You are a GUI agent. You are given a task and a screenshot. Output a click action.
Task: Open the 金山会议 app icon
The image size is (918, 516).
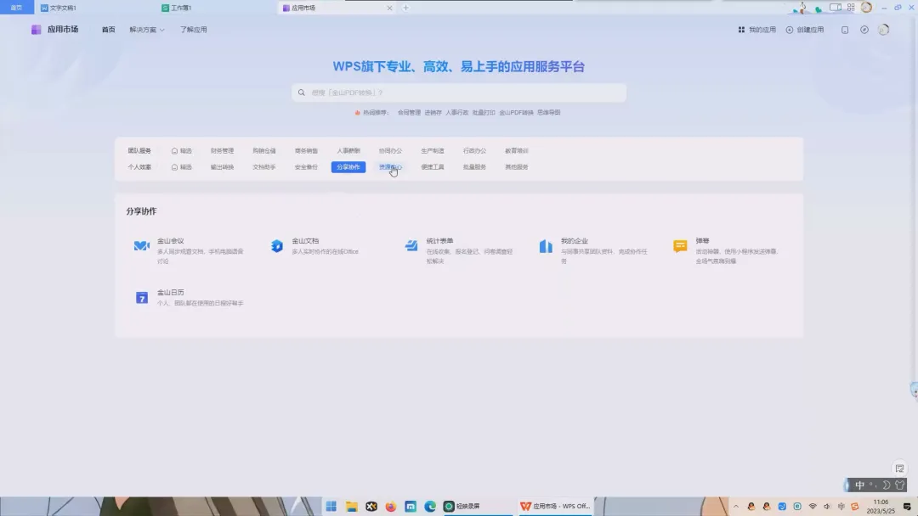[x=142, y=246]
